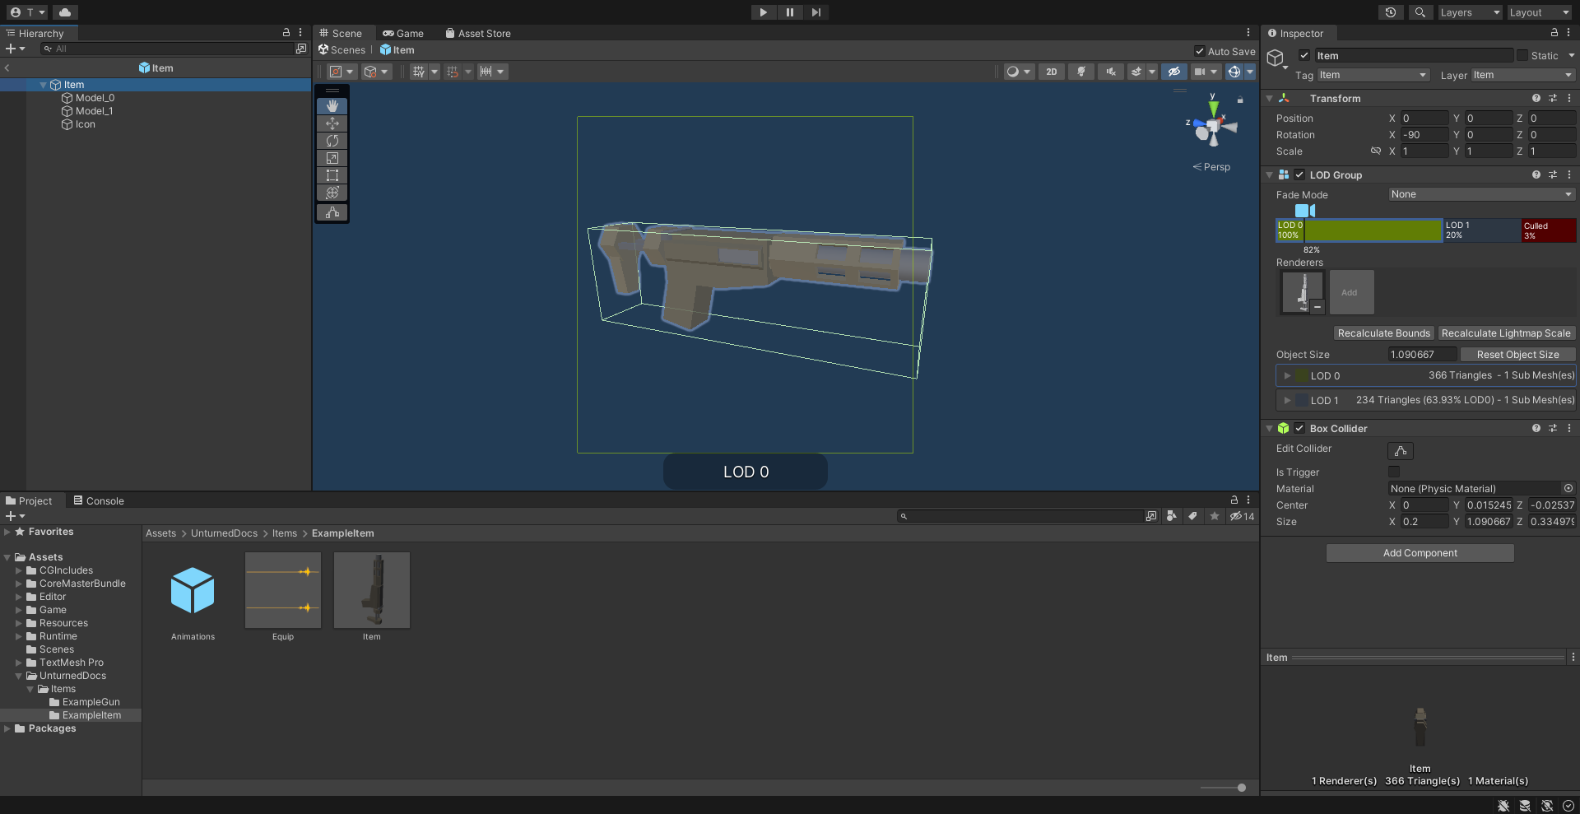
Task: Enable the Is Trigger checkbox
Action: point(1393,472)
